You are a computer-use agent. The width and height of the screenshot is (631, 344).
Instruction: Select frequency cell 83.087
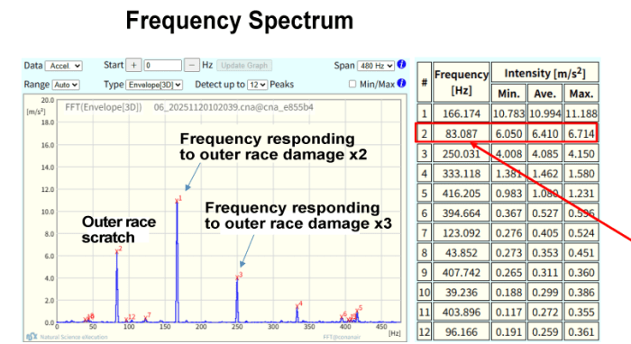[x=462, y=133]
